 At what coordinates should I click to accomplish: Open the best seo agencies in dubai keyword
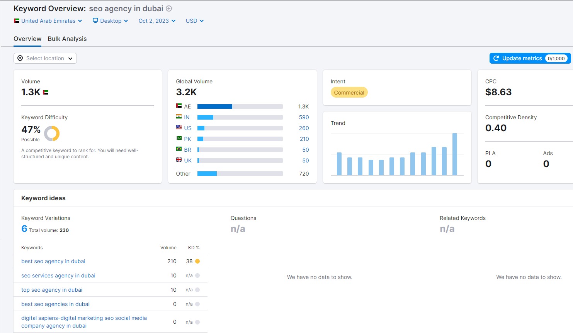[55, 304]
